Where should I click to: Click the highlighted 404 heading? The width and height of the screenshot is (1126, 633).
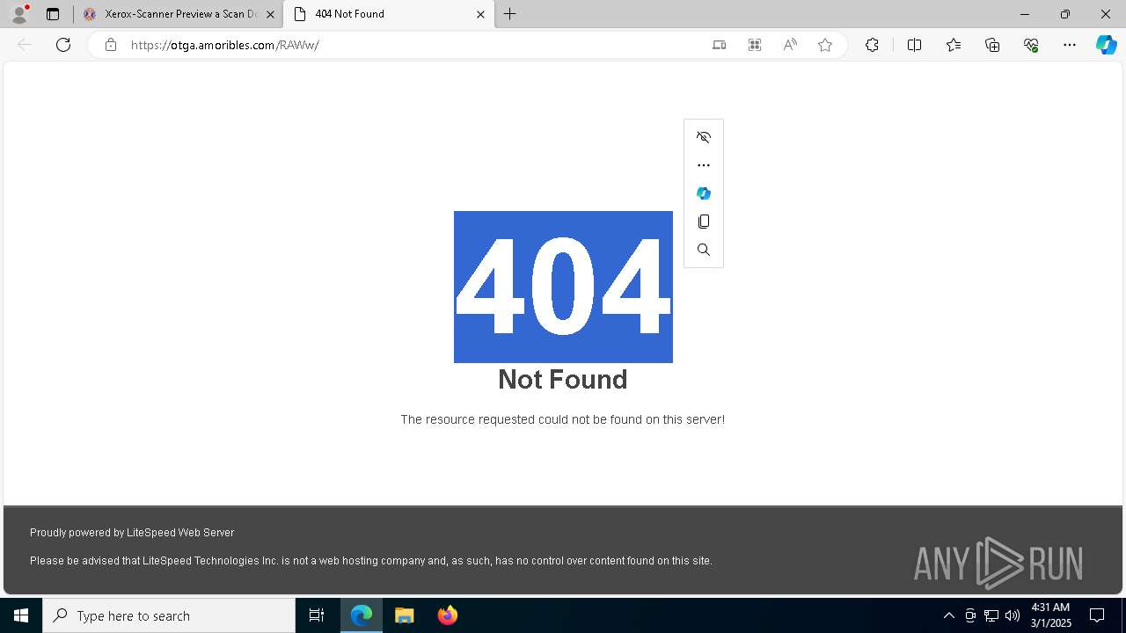tap(563, 287)
